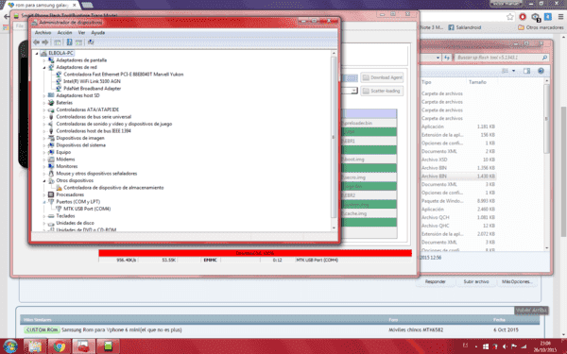Expand Adaptadores de pantalla

44,60
